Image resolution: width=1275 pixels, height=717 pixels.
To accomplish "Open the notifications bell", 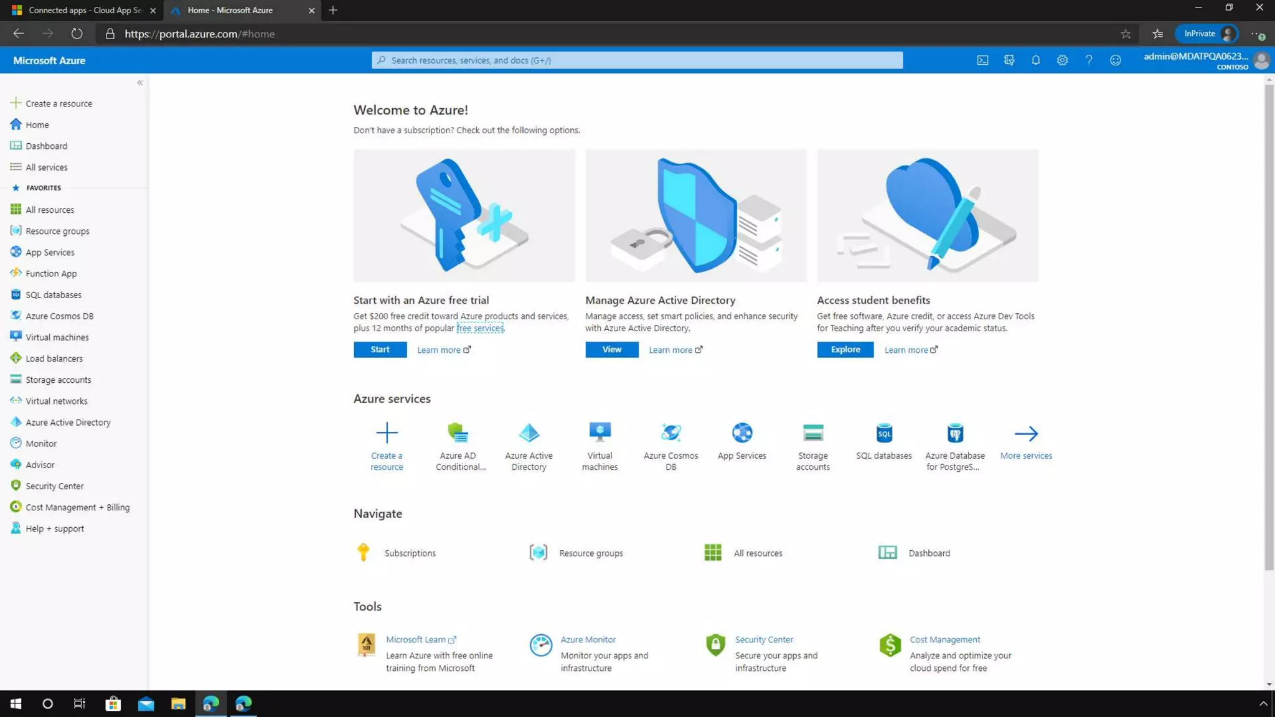I will click(x=1035, y=60).
